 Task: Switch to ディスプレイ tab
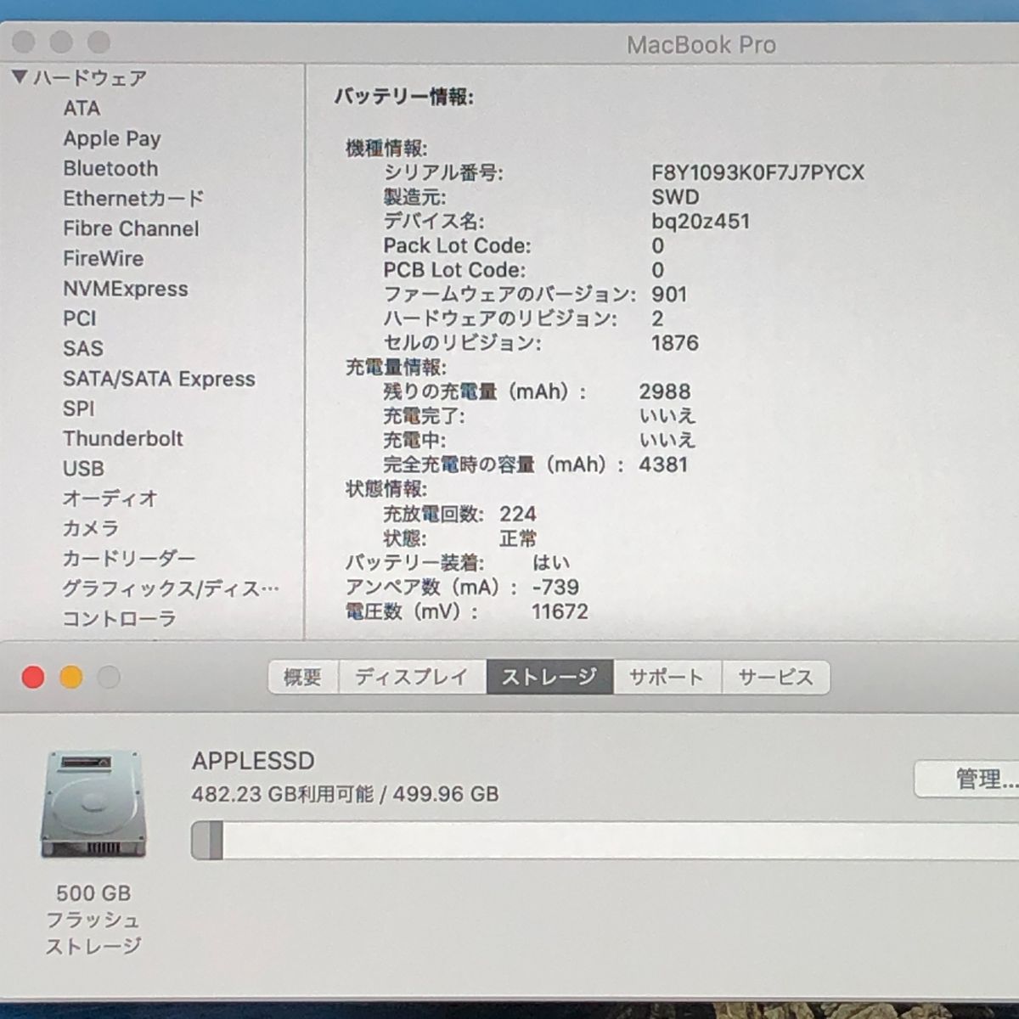click(412, 677)
